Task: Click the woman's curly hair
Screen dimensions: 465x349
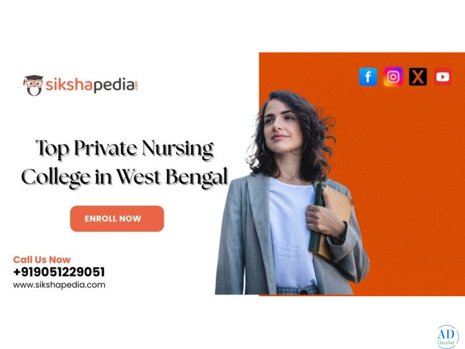Action: click(314, 132)
